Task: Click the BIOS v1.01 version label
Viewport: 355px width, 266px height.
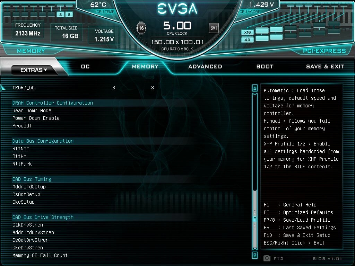Action: pyautogui.click(x=327, y=258)
